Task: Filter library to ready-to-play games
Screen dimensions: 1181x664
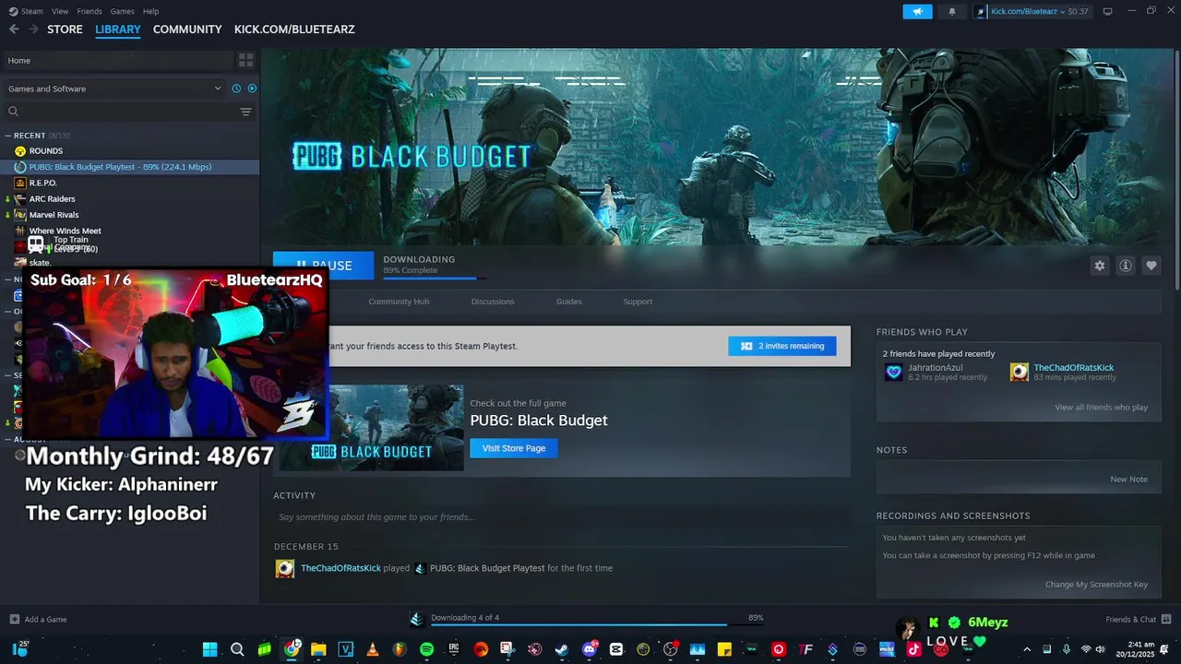Action: [x=252, y=89]
